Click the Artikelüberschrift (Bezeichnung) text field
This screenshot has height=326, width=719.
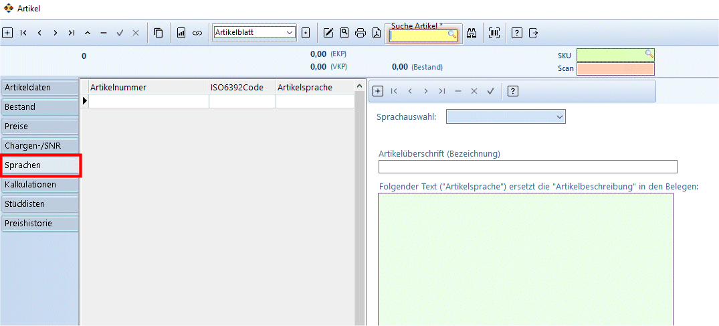click(x=528, y=167)
